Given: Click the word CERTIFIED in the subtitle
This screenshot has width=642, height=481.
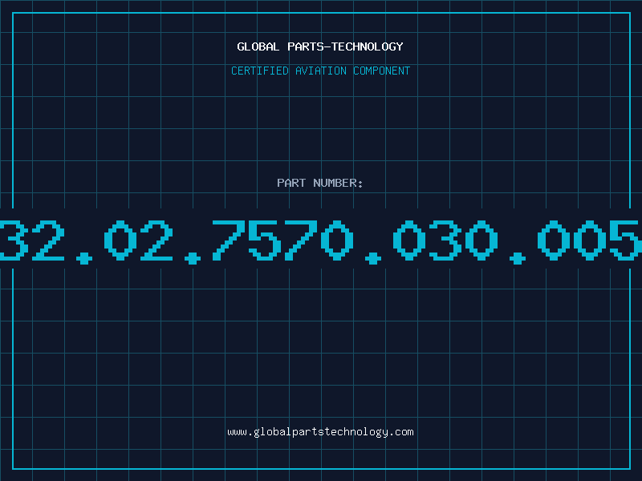Looking at the screenshot, I should 260,71.
